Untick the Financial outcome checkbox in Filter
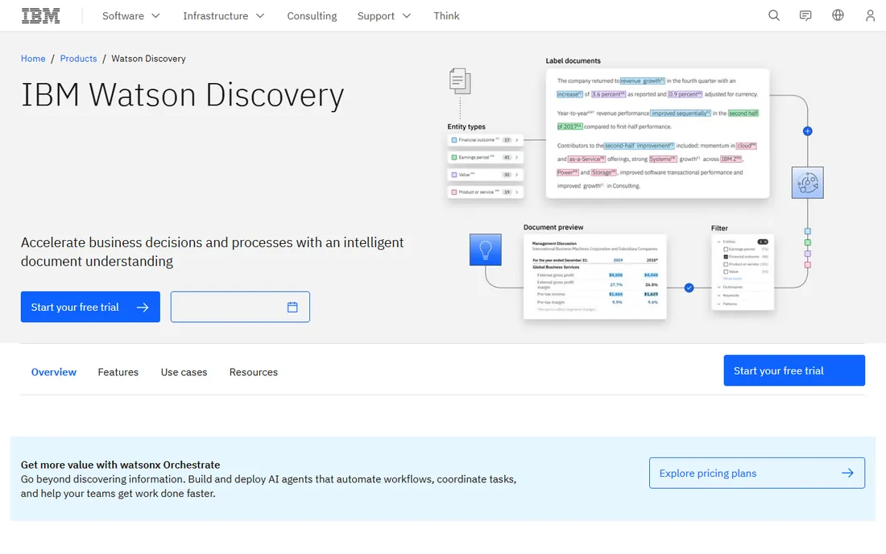The height and width of the screenshot is (554, 886). pos(726,257)
